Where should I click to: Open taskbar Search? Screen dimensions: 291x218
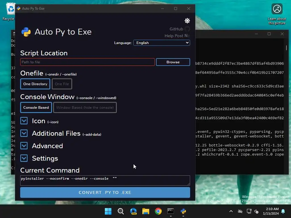click(x=120, y=211)
